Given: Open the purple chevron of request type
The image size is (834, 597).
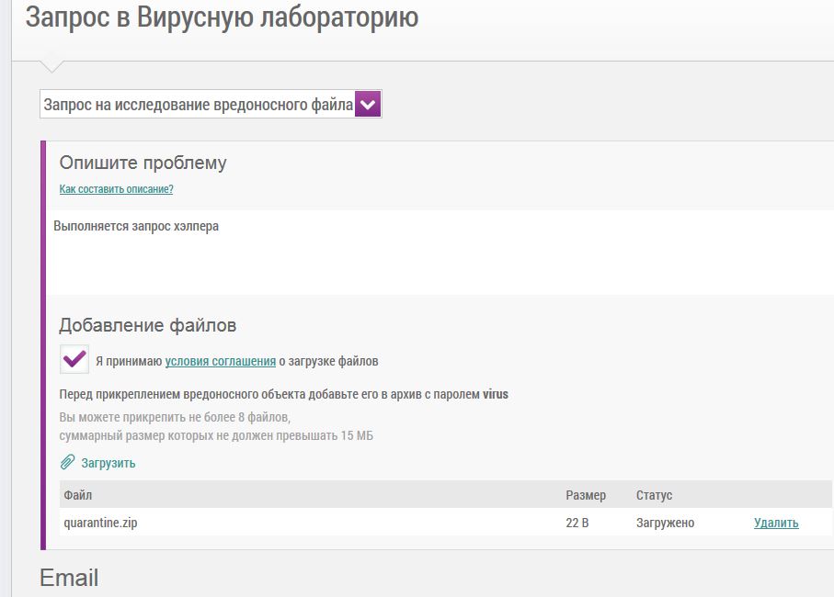Looking at the screenshot, I should tap(368, 105).
